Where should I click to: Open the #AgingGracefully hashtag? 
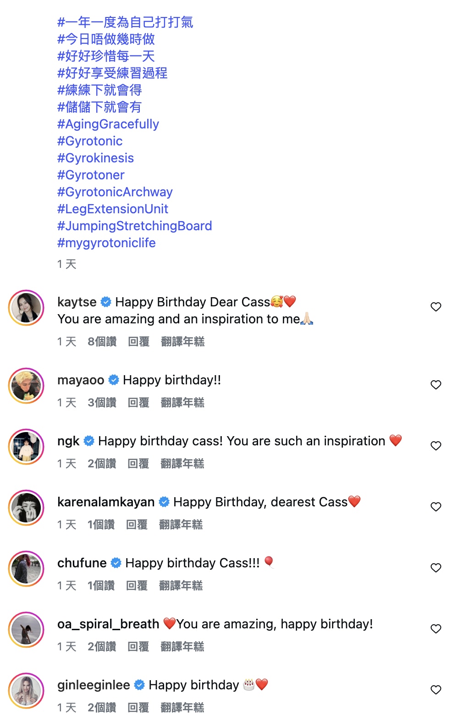click(108, 124)
